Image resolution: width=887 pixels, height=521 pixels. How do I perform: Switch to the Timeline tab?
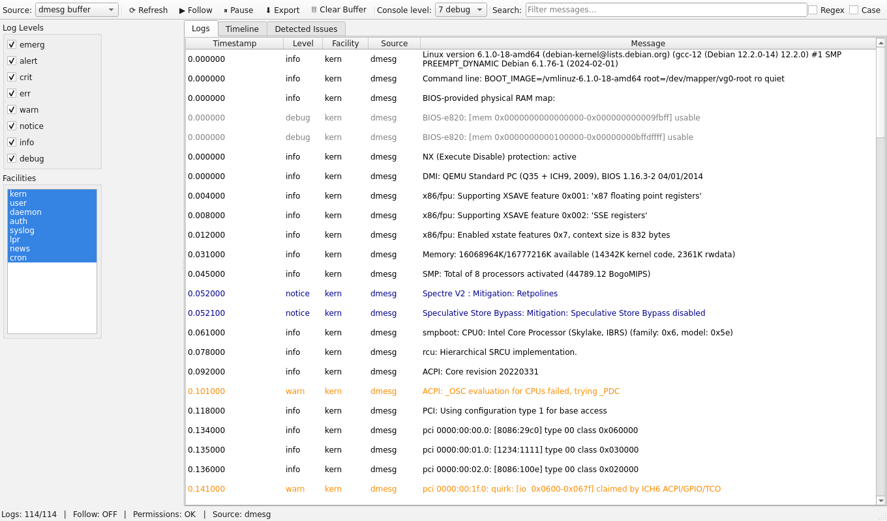[243, 29]
